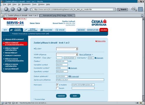Open the Bookmarks menu
145x105 pixels.
26,4
